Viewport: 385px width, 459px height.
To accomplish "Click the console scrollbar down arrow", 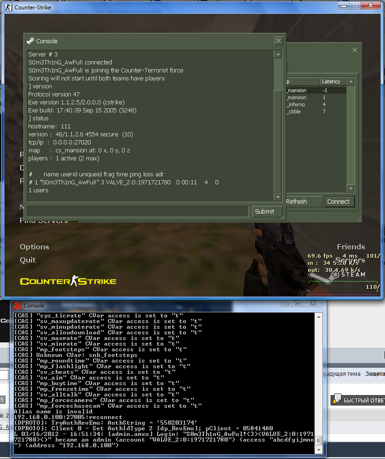I will [278, 197].
